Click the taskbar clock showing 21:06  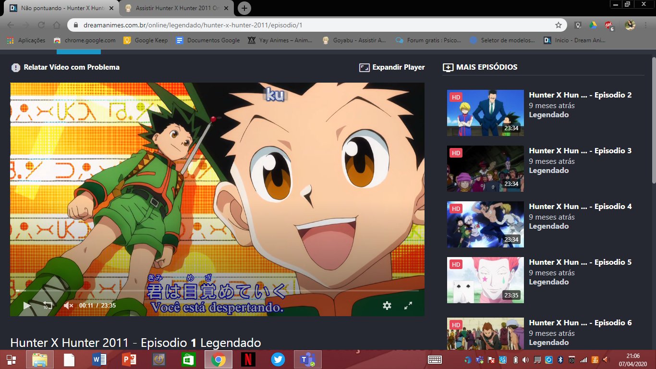[x=633, y=359]
